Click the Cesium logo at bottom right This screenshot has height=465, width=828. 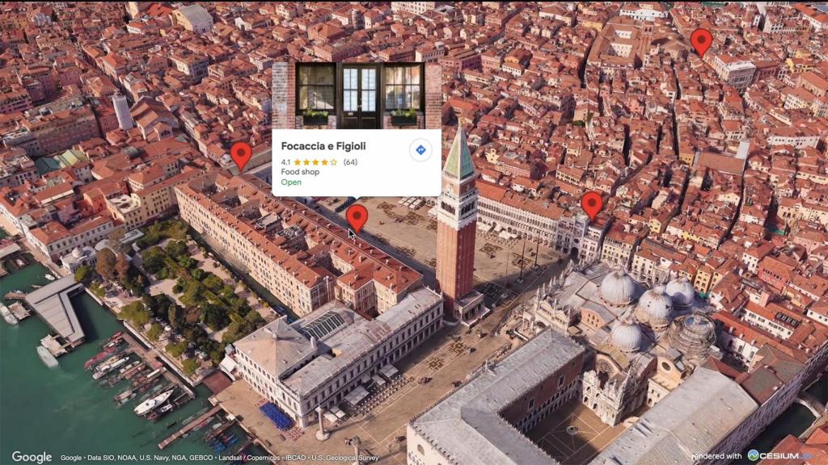coord(780,455)
